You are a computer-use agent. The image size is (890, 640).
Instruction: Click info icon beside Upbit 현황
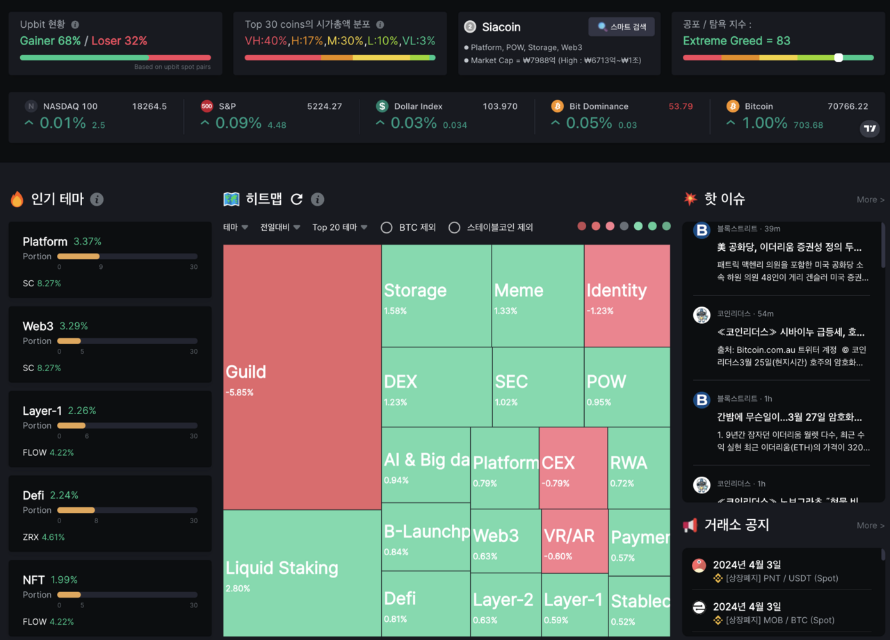(75, 24)
